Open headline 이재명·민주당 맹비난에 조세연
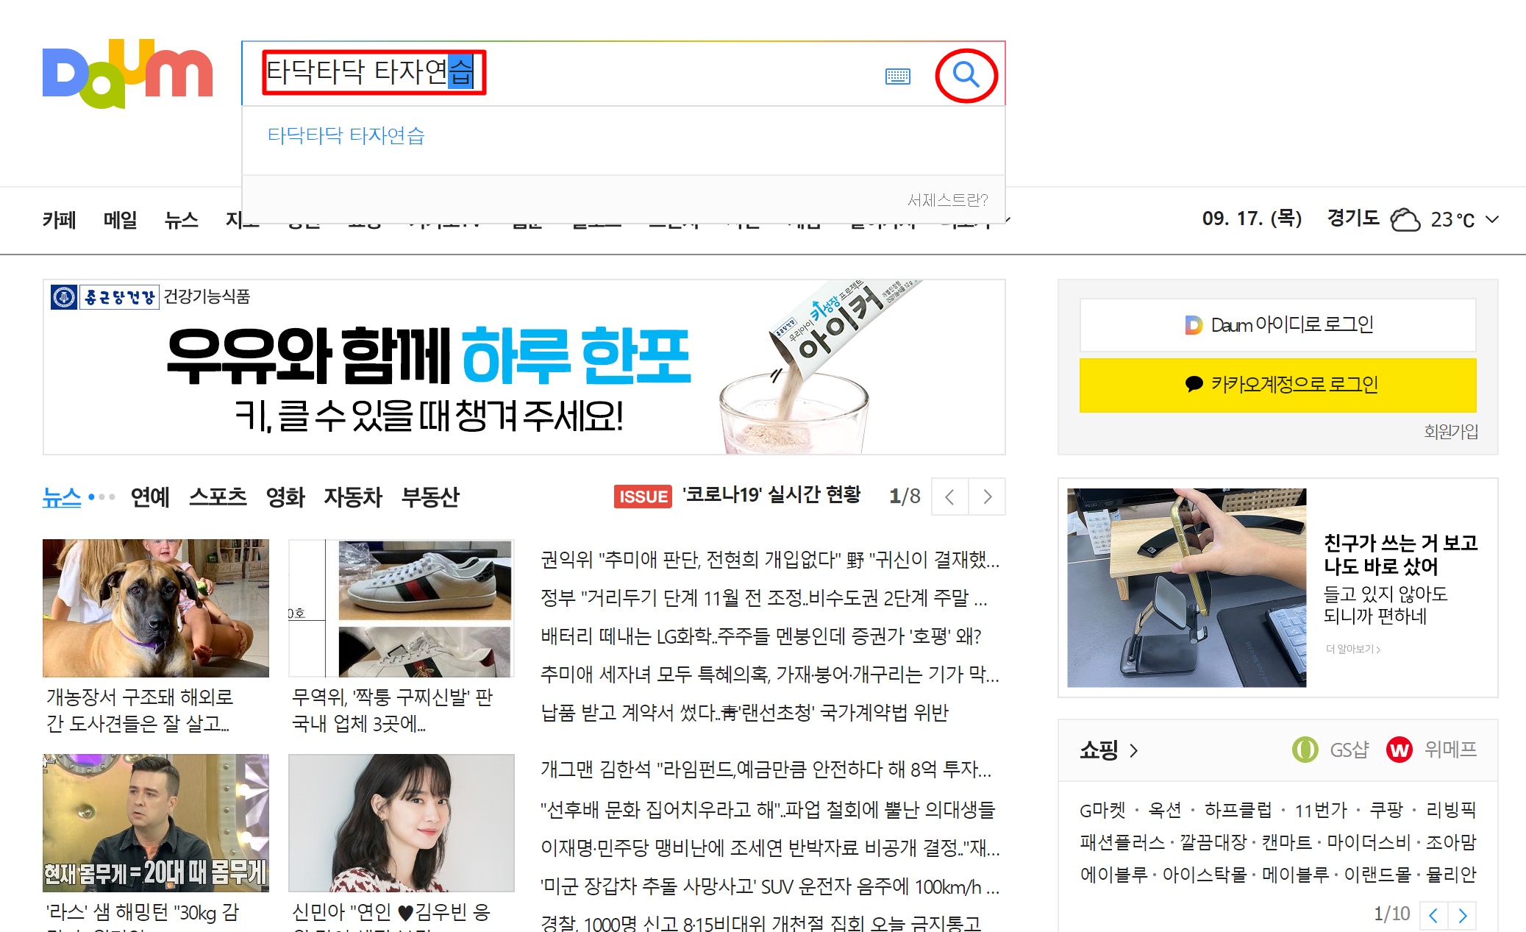Viewport: 1526px width, 932px height. 769,848
